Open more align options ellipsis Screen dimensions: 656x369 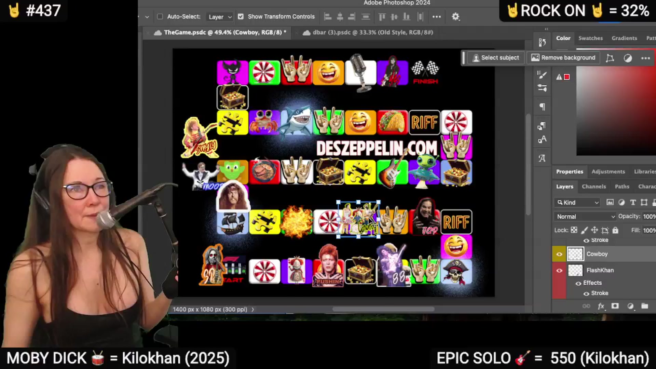[x=437, y=17]
